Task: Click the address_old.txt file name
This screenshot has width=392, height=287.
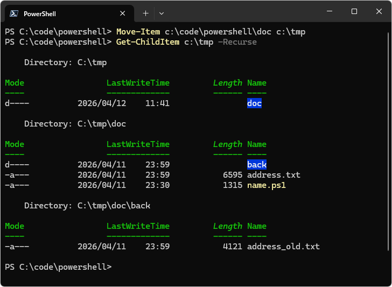Action: [x=283, y=247]
